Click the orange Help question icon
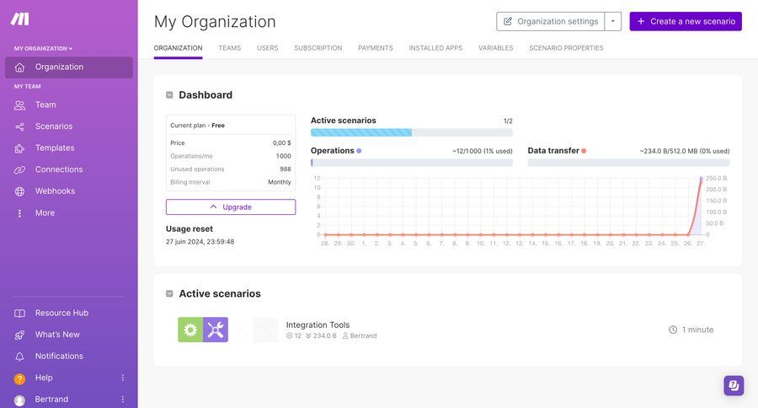This screenshot has height=408, width=758. tap(19, 379)
